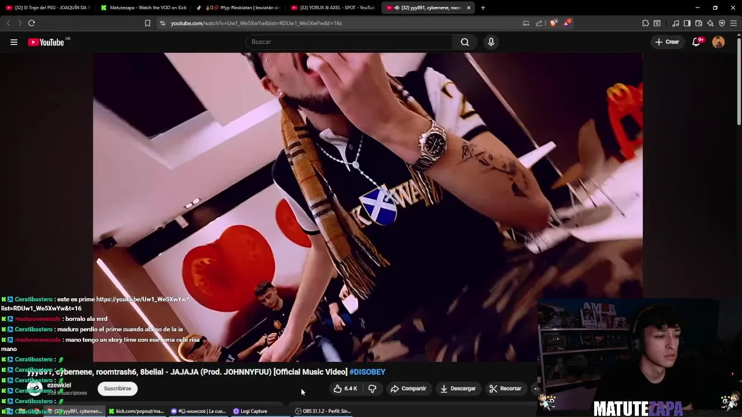The height and width of the screenshot is (417, 742).
Task: Click the page vertical scrollbar thumb
Action: tap(739, 81)
